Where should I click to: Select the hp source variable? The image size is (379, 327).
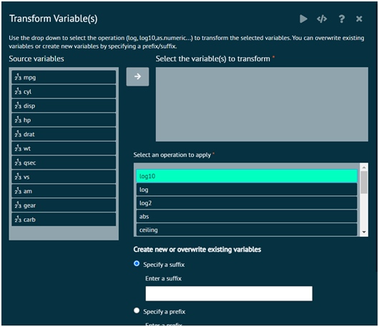[64, 120]
